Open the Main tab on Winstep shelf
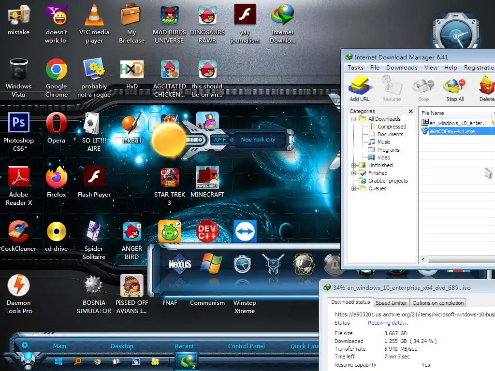 point(59,346)
